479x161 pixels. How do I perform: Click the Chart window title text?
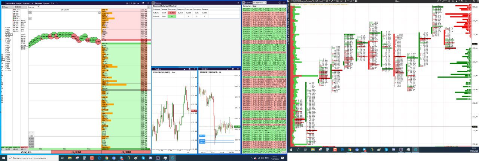(398, 1)
